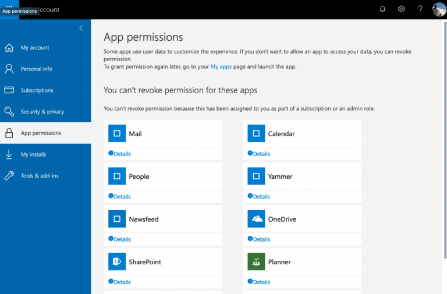The height and width of the screenshot is (294, 447).
Task: Click the home icon for My account
Action: coord(9,48)
